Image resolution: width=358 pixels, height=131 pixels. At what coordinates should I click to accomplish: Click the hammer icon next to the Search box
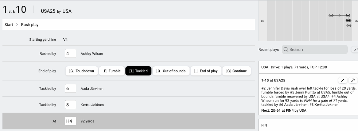coord(355,49)
